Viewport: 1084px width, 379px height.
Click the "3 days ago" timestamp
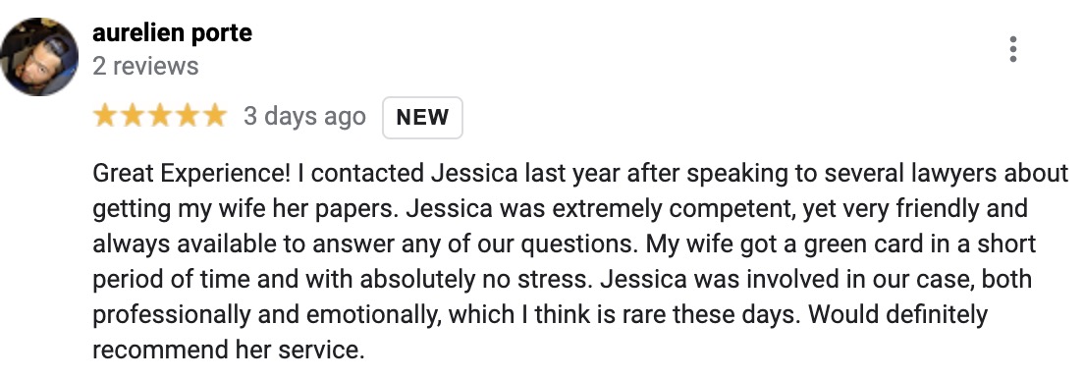tap(304, 116)
